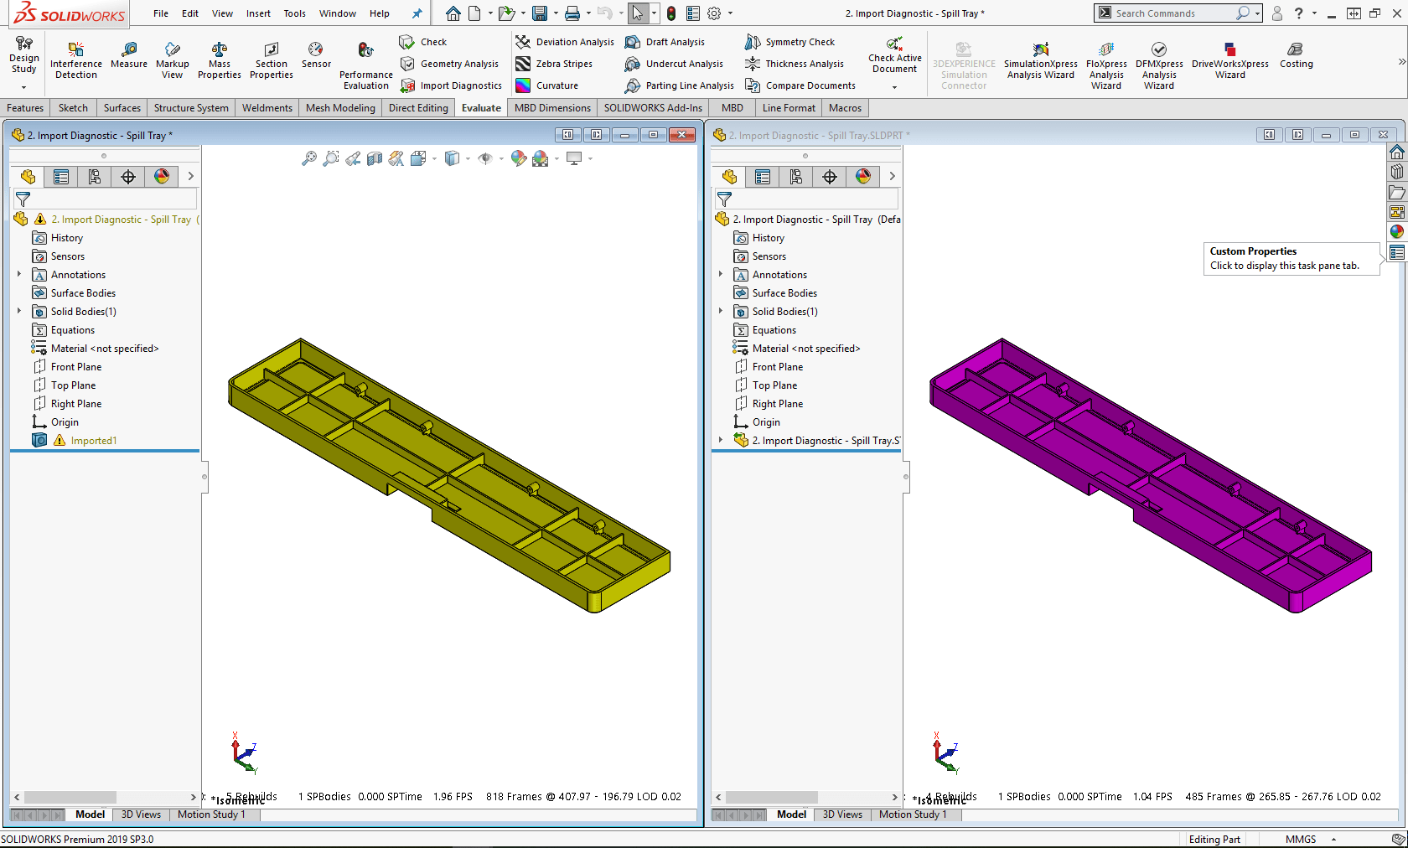Switch to the Surfaces tab
The width and height of the screenshot is (1408, 848).
122,108
